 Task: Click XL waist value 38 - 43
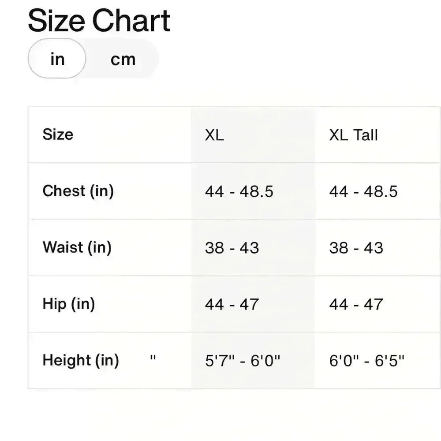tap(232, 248)
